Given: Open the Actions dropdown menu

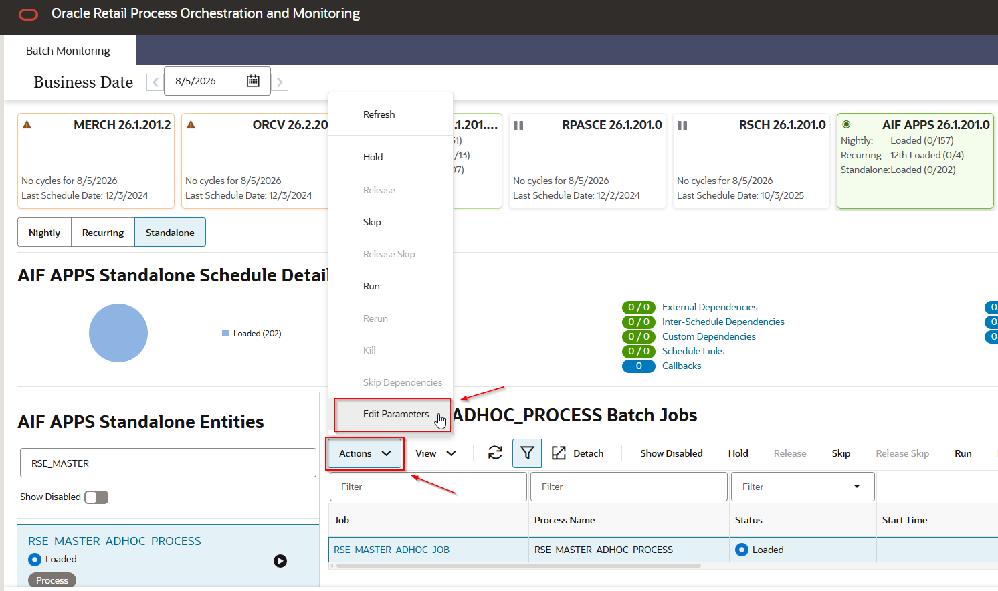Looking at the screenshot, I should click(365, 453).
